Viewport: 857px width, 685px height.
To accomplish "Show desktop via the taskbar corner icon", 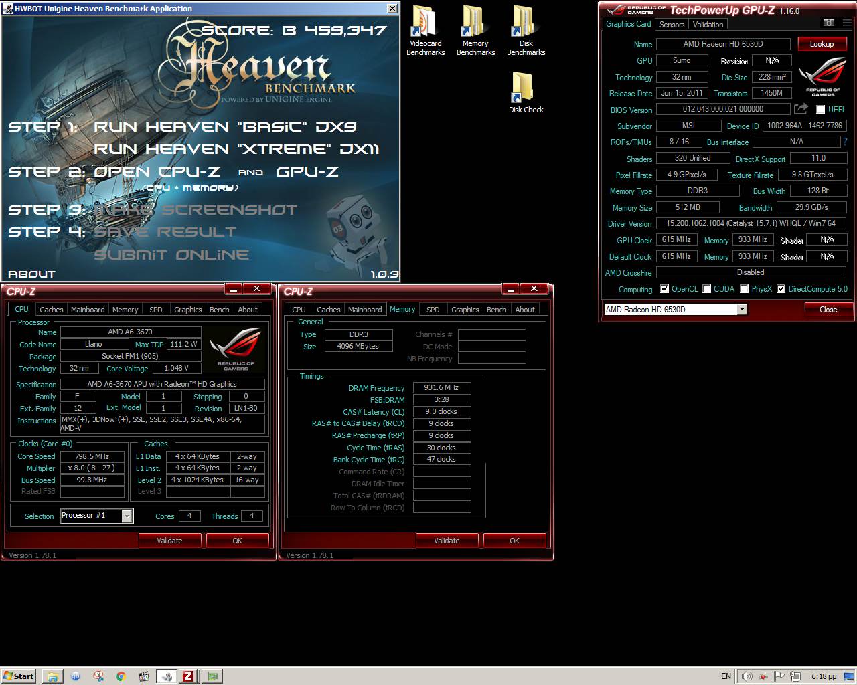I will [850, 676].
